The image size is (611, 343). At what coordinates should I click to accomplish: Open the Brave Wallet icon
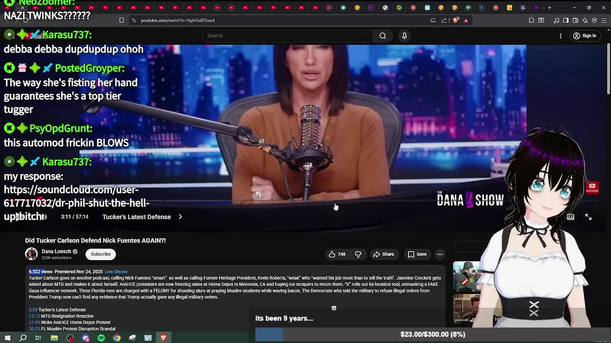click(575, 20)
